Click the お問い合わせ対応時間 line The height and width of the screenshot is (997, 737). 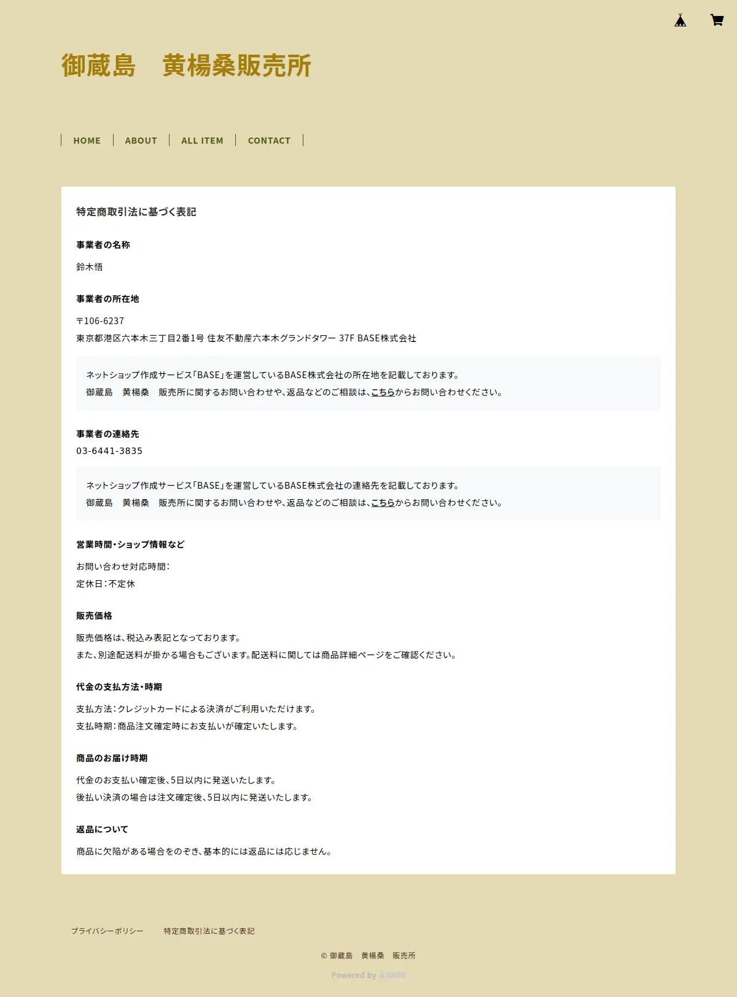coord(123,567)
